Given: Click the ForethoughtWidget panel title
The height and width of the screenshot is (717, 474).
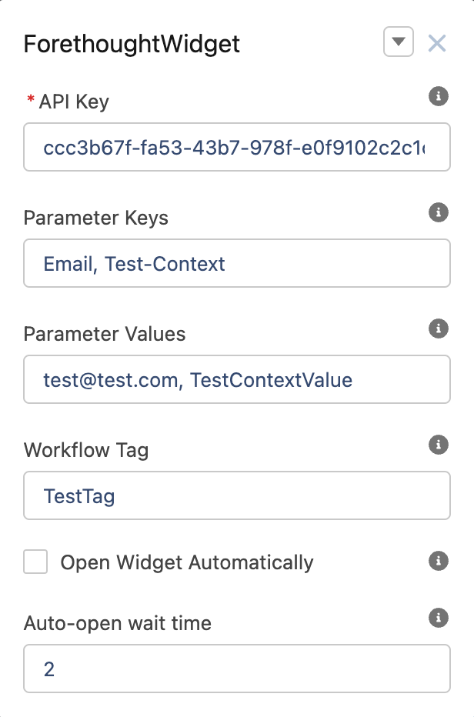Looking at the screenshot, I should tap(132, 44).
